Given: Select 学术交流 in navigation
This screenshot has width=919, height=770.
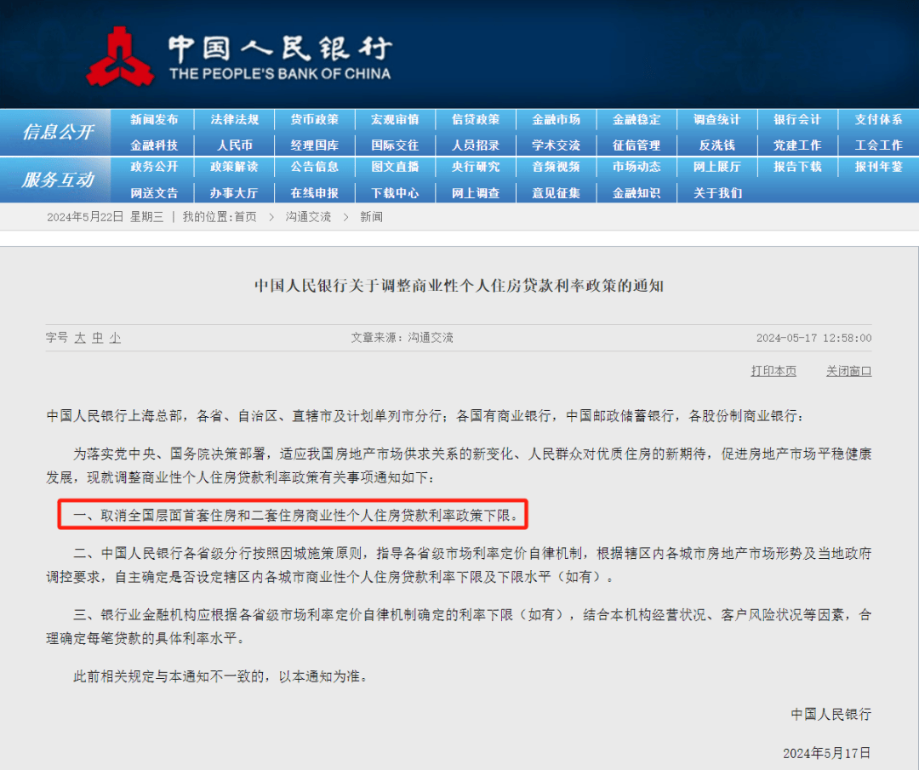Looking at the screenshot, I should coord(556,145).
